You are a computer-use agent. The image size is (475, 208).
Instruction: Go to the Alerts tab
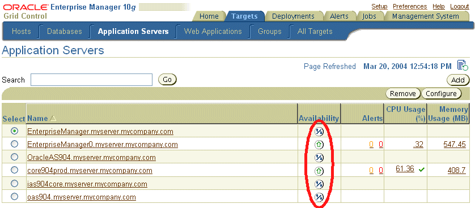(x=339, y=16)
